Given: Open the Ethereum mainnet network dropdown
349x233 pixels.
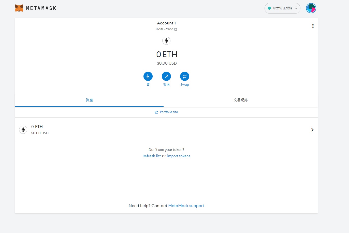Looking at the screenshot, I should pos(282,8).
